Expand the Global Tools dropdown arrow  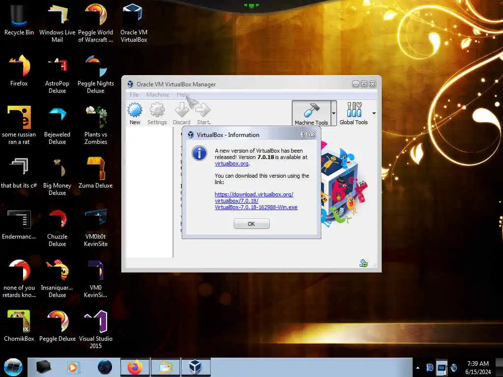point(374,113)
